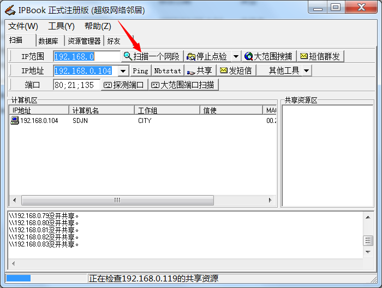Image resolution: width=382 pixels, height=288 pixels.
Task: Sort by the 工作组 column header
Action: (167, 110)
